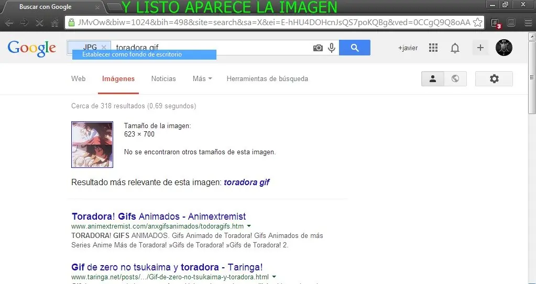Open Herramientas de búsqueda
536x284 pixels.
pyautogui.click(x=267, y=79)
